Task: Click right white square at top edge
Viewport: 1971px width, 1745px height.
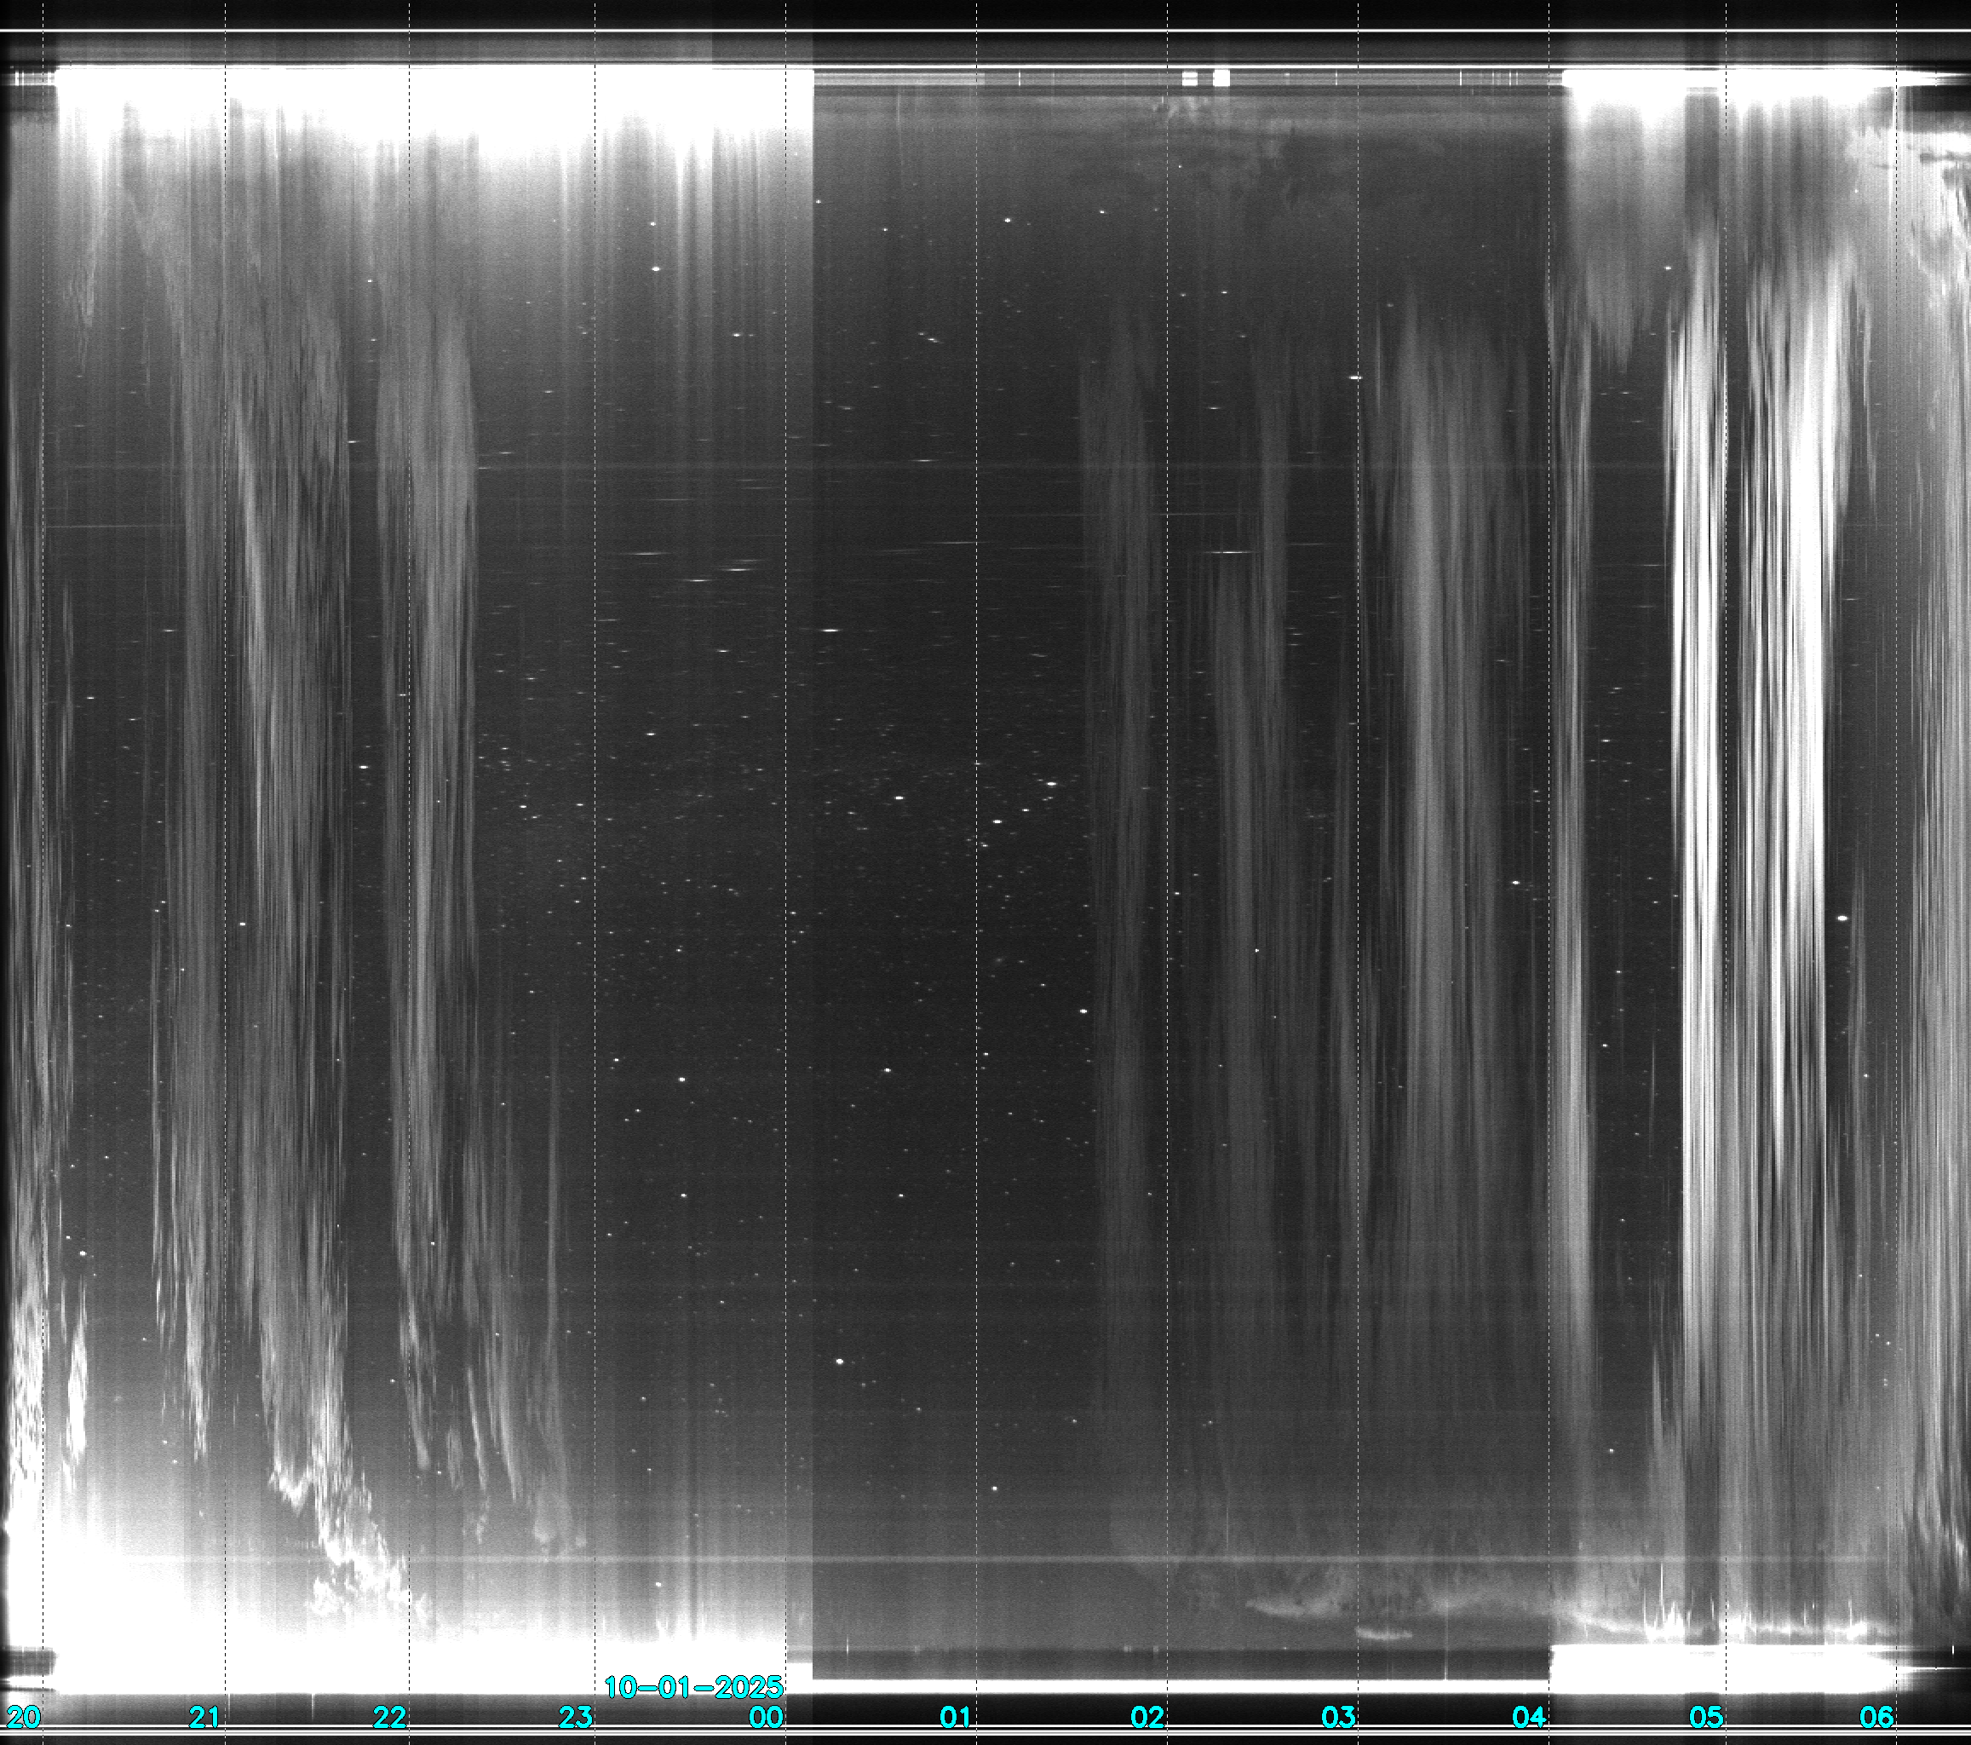Action: click(x=1221, y=78)
